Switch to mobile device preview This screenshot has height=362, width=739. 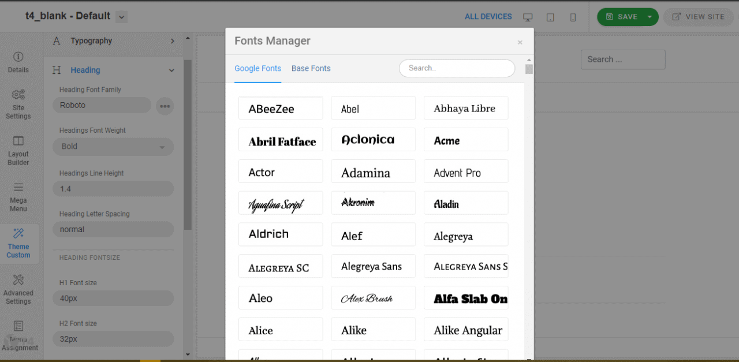pyautogui.click(x=573, y=17)
